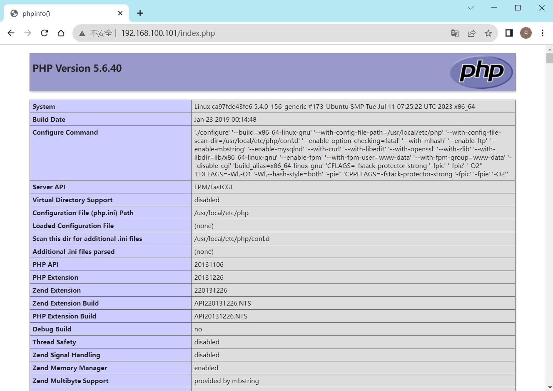Viewport: 553px width, 391px height.
Task: Open a new tab
Action: 140,13
